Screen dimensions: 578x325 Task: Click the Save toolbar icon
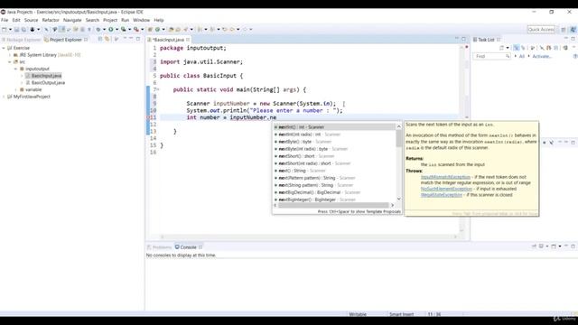pos(16,30)
